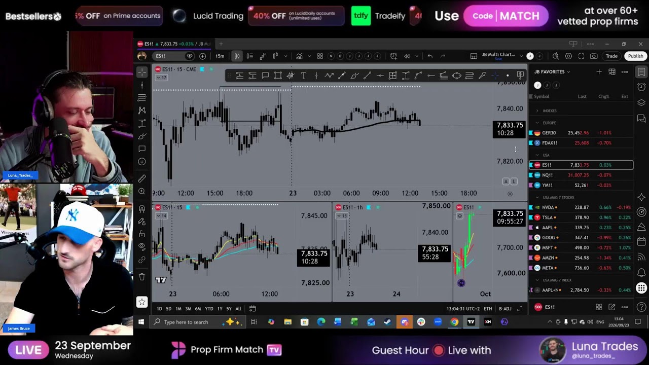Take a chart snapshot with camera icon
Screen dimensions: 649x365
594,56
